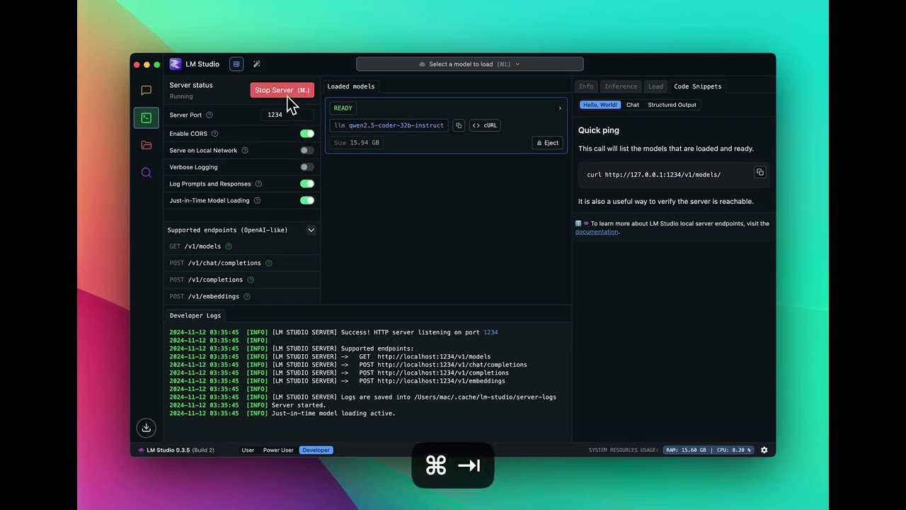The height and width of the screenshot is (510, 906).
Task: Switch to the Inference tab
Action: (x=621, y=86)
